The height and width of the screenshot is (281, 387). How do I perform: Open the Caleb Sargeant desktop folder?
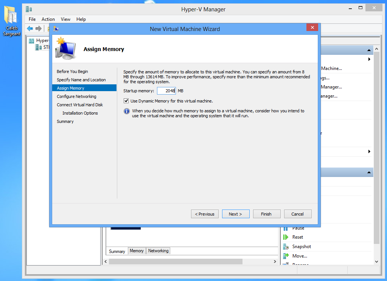(11, 21)
